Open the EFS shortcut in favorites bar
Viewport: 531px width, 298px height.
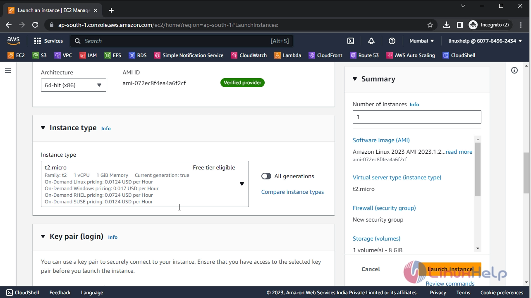pos(112,55)
